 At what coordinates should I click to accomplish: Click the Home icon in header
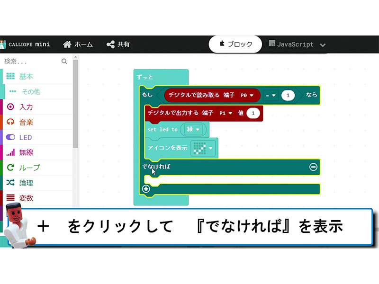67,44
